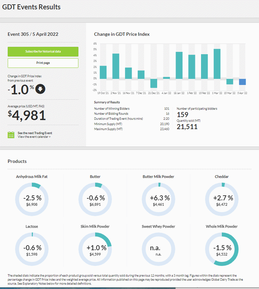
Task: Click the Skim Milk Powder dial
Action: pyautogui.click(x=95, y=249)
